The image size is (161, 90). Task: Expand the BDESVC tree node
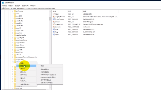point(13,88)
